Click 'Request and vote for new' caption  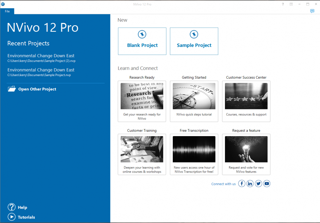point(246,170)
